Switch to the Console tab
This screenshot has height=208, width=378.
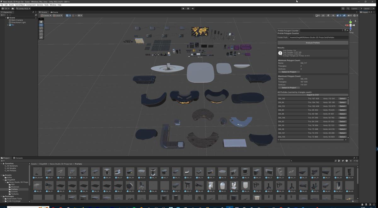[18, 158]
